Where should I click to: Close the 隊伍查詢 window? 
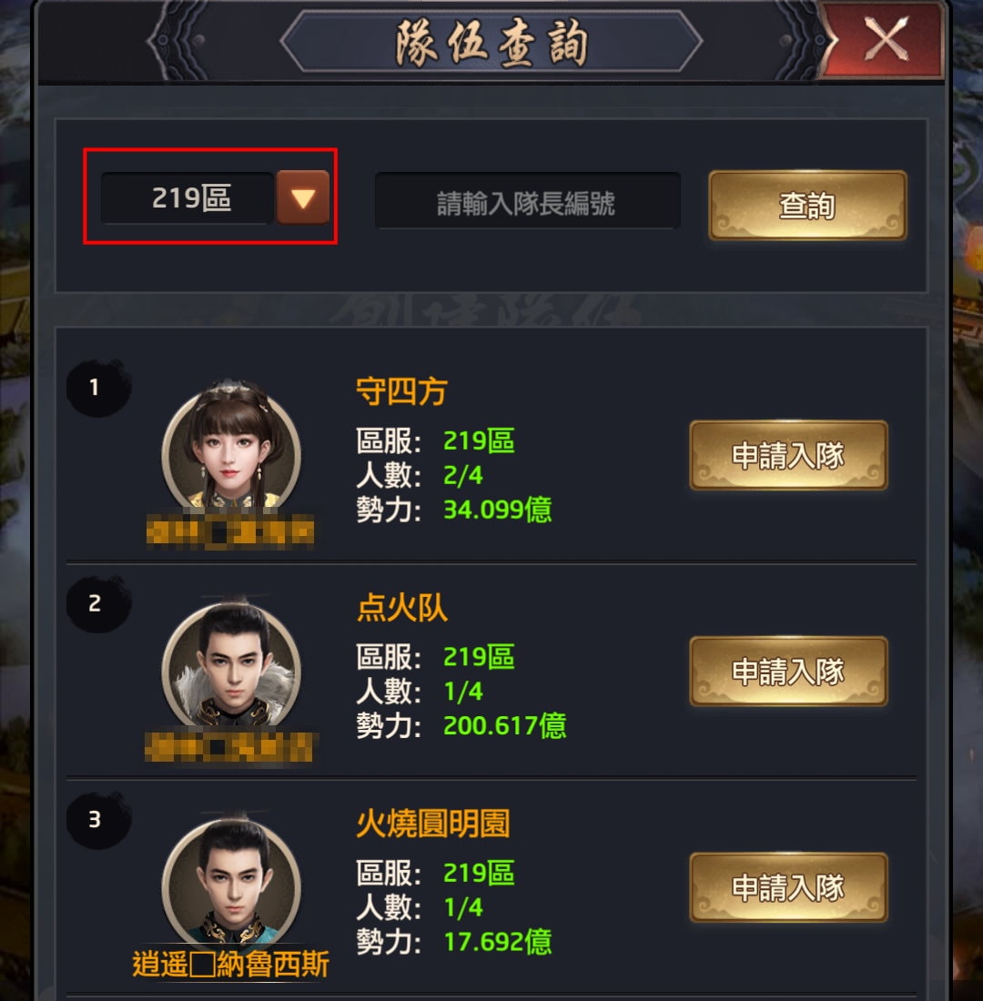tap(884, 39)
